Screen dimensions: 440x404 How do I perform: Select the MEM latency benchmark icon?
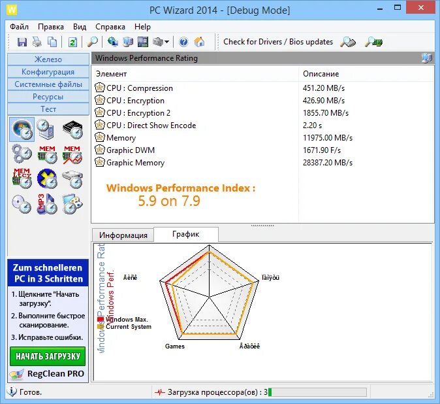pyautogui.click(x=22, y=178)
